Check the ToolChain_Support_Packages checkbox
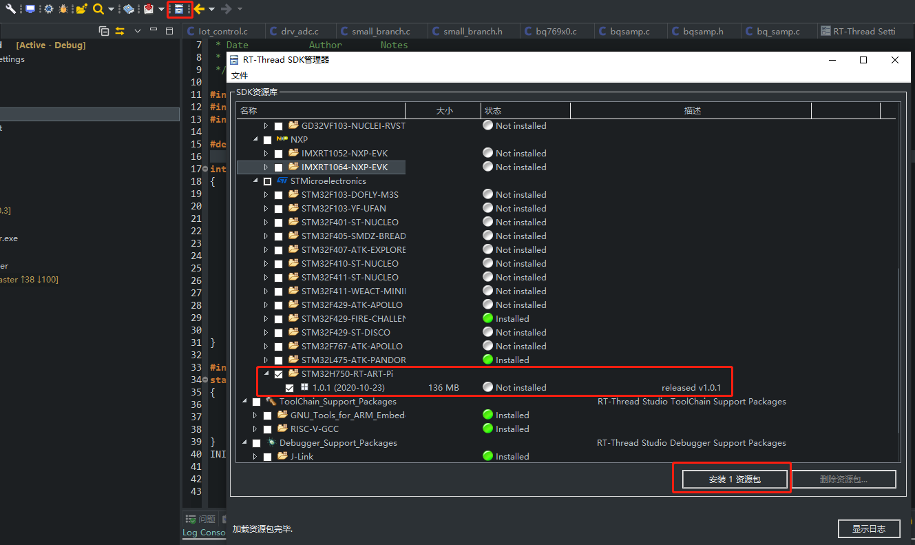The image size is (915, 545). [x=257, y=402]
